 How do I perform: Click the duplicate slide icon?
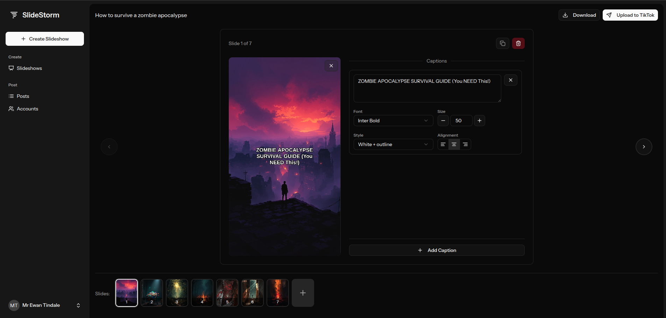coord(502,43)
